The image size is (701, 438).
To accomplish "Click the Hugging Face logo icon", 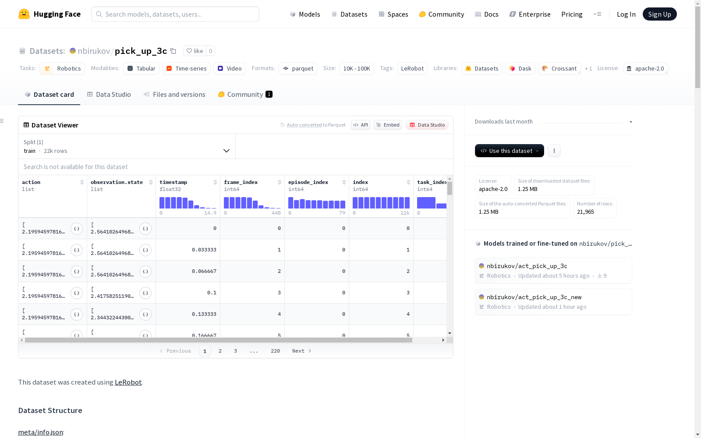I will click(24, 14).
